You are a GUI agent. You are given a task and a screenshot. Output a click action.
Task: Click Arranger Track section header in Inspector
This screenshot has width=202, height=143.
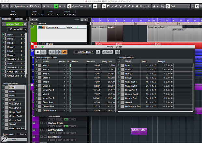[x=14, y=24]
